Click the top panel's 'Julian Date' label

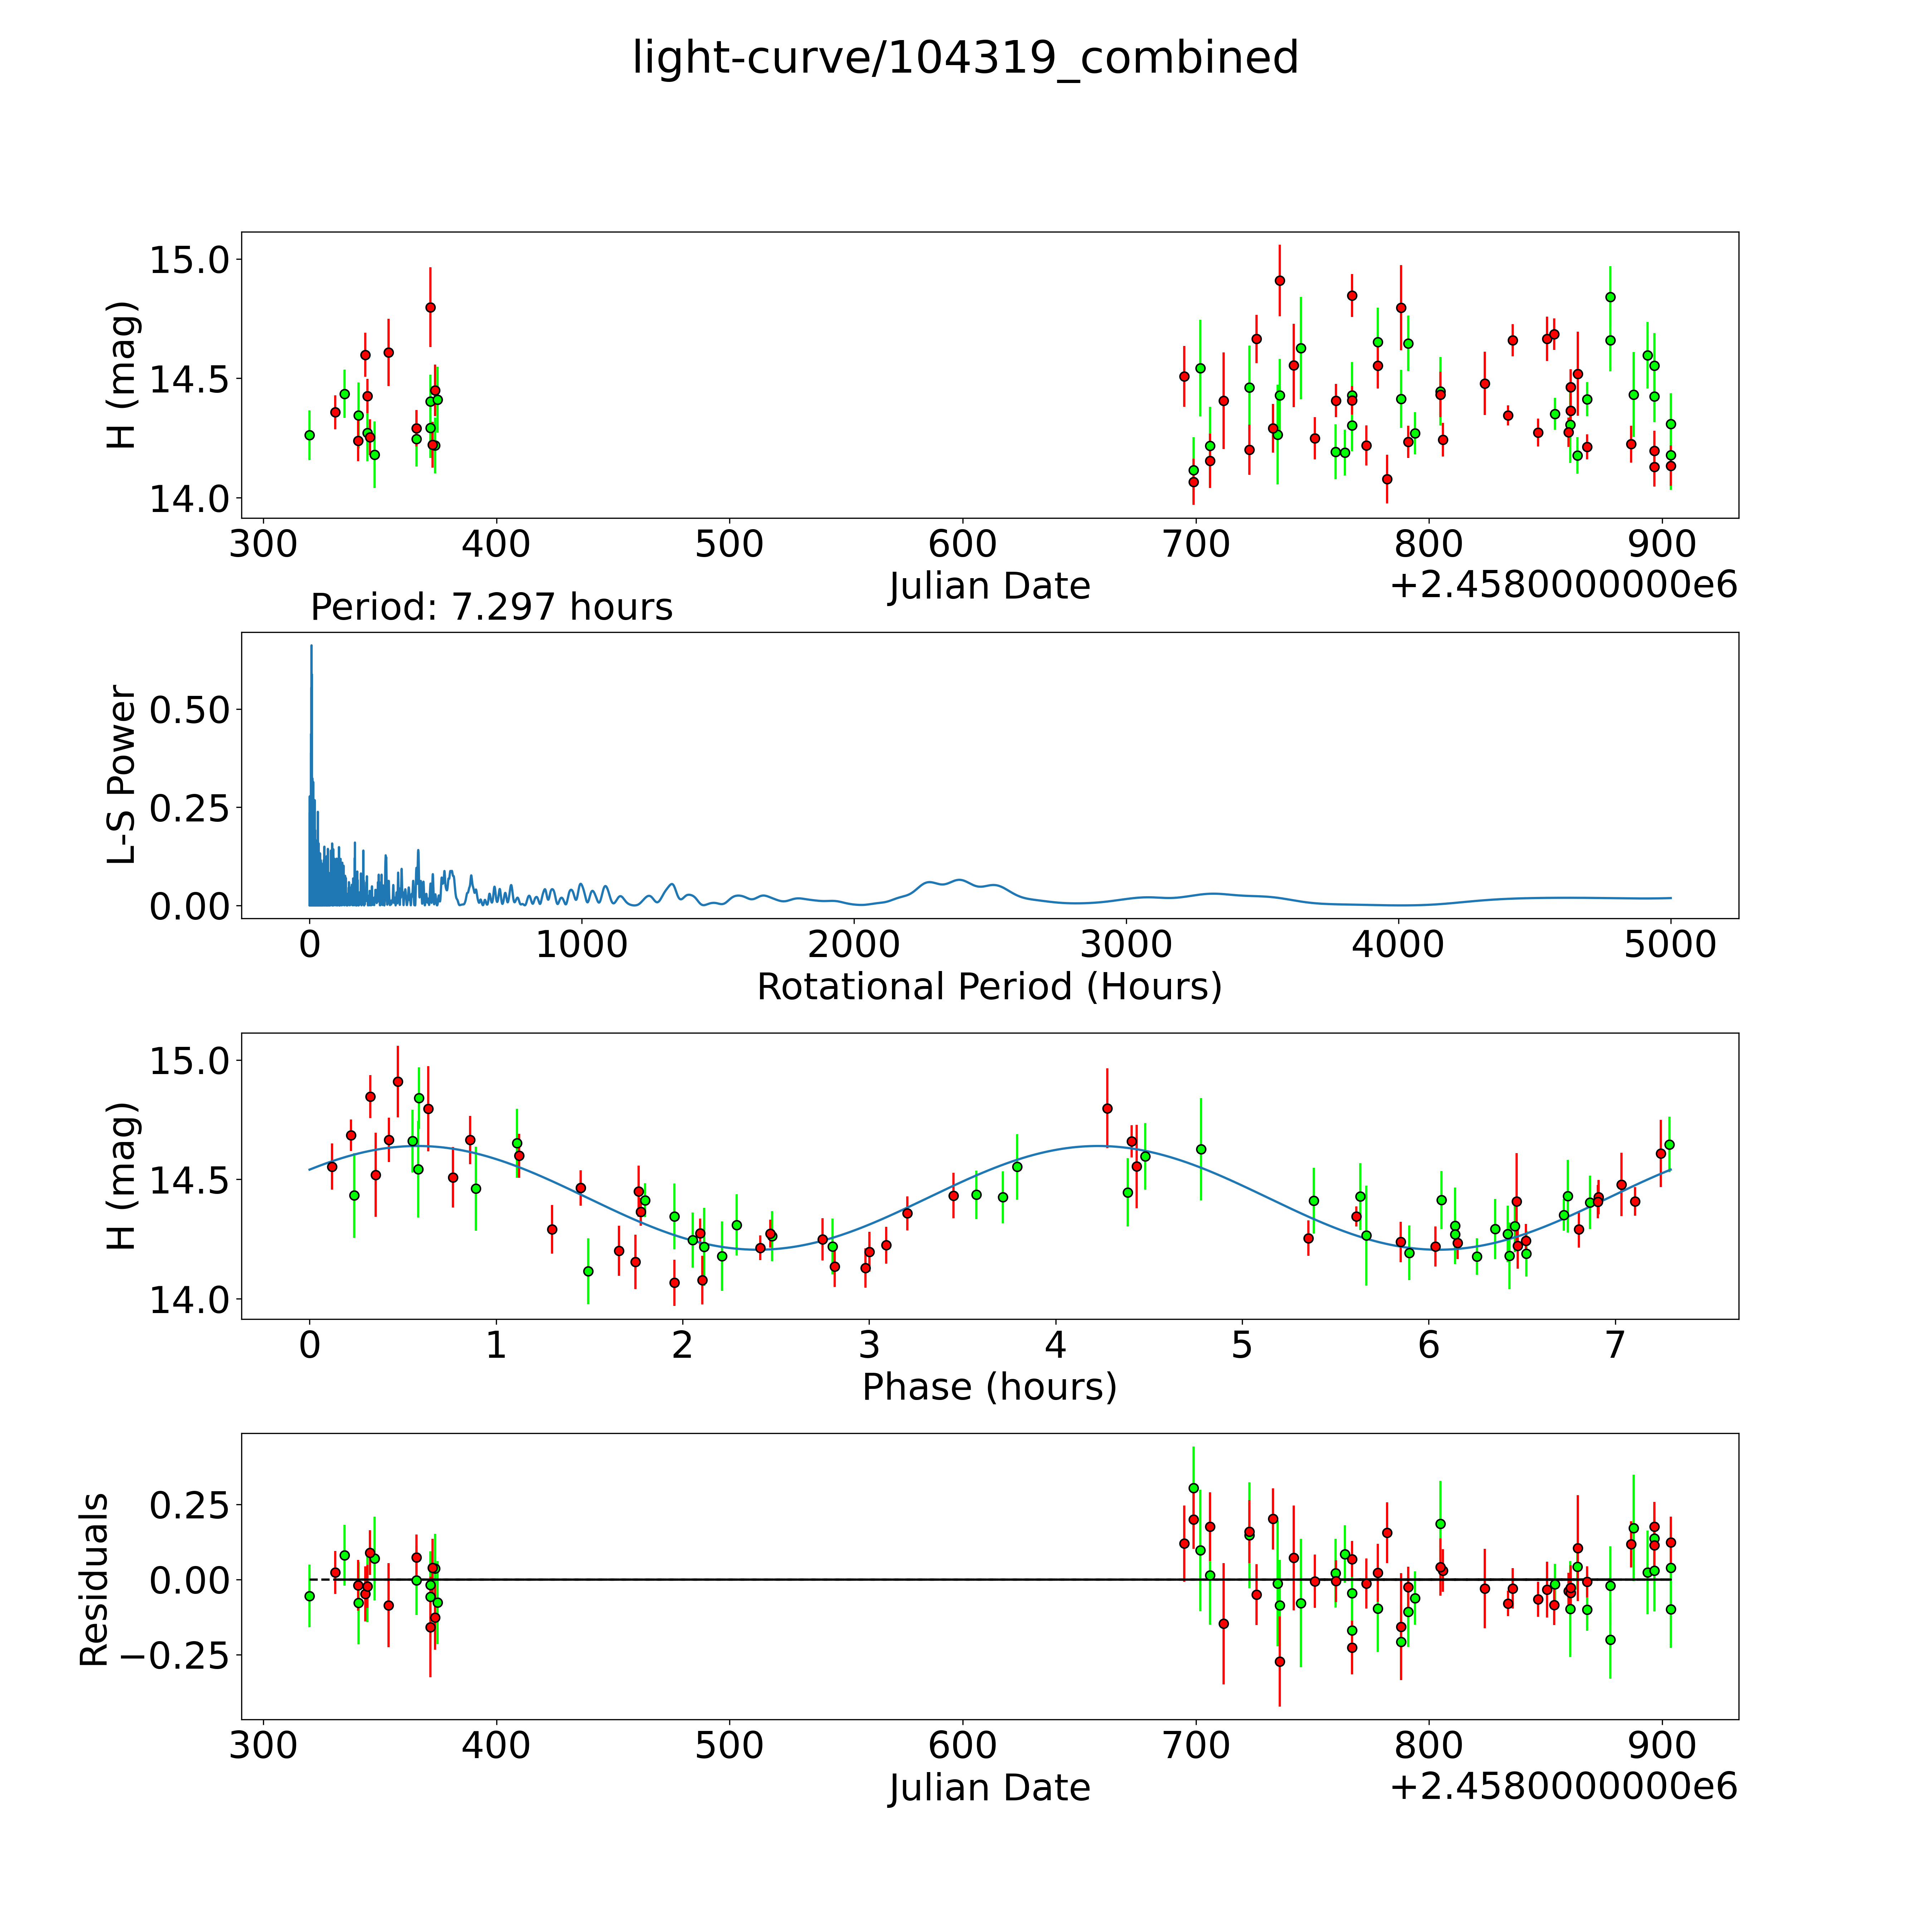[989, 586]
